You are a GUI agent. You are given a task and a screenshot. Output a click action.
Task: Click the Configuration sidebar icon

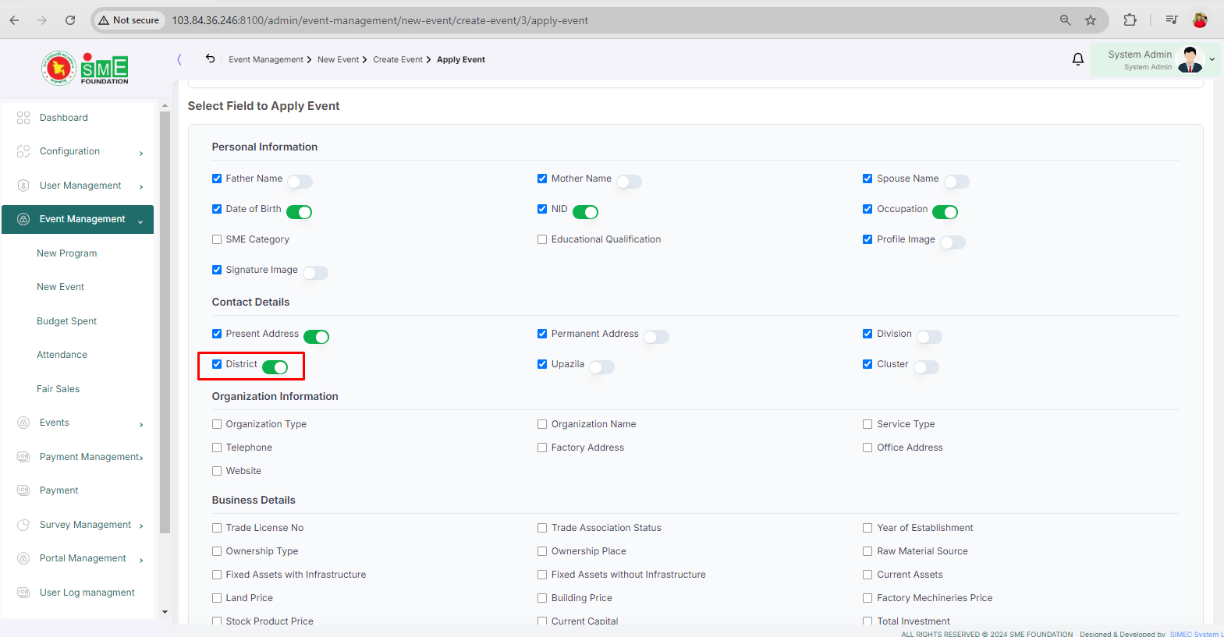point(23,151)
